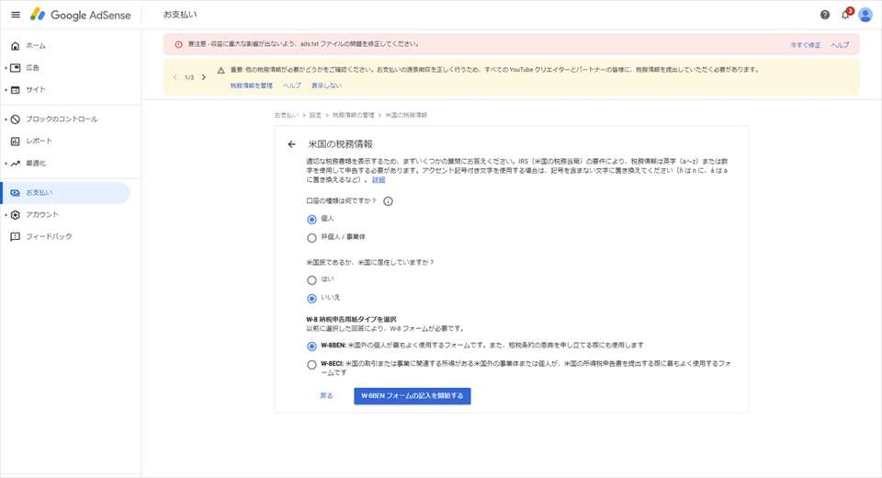Expand the サイト sidebar section
The width and height of the screenshot is (882, 478).
6,89
